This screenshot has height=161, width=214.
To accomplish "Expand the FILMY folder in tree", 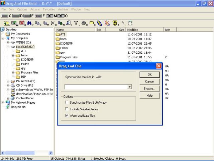I will 13,64.
